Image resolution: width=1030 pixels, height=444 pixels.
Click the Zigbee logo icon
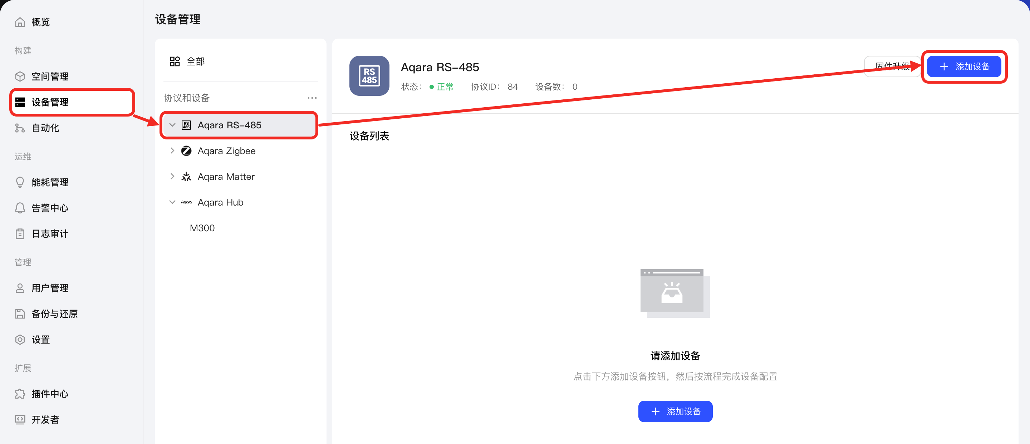click(x=186, y=151)
